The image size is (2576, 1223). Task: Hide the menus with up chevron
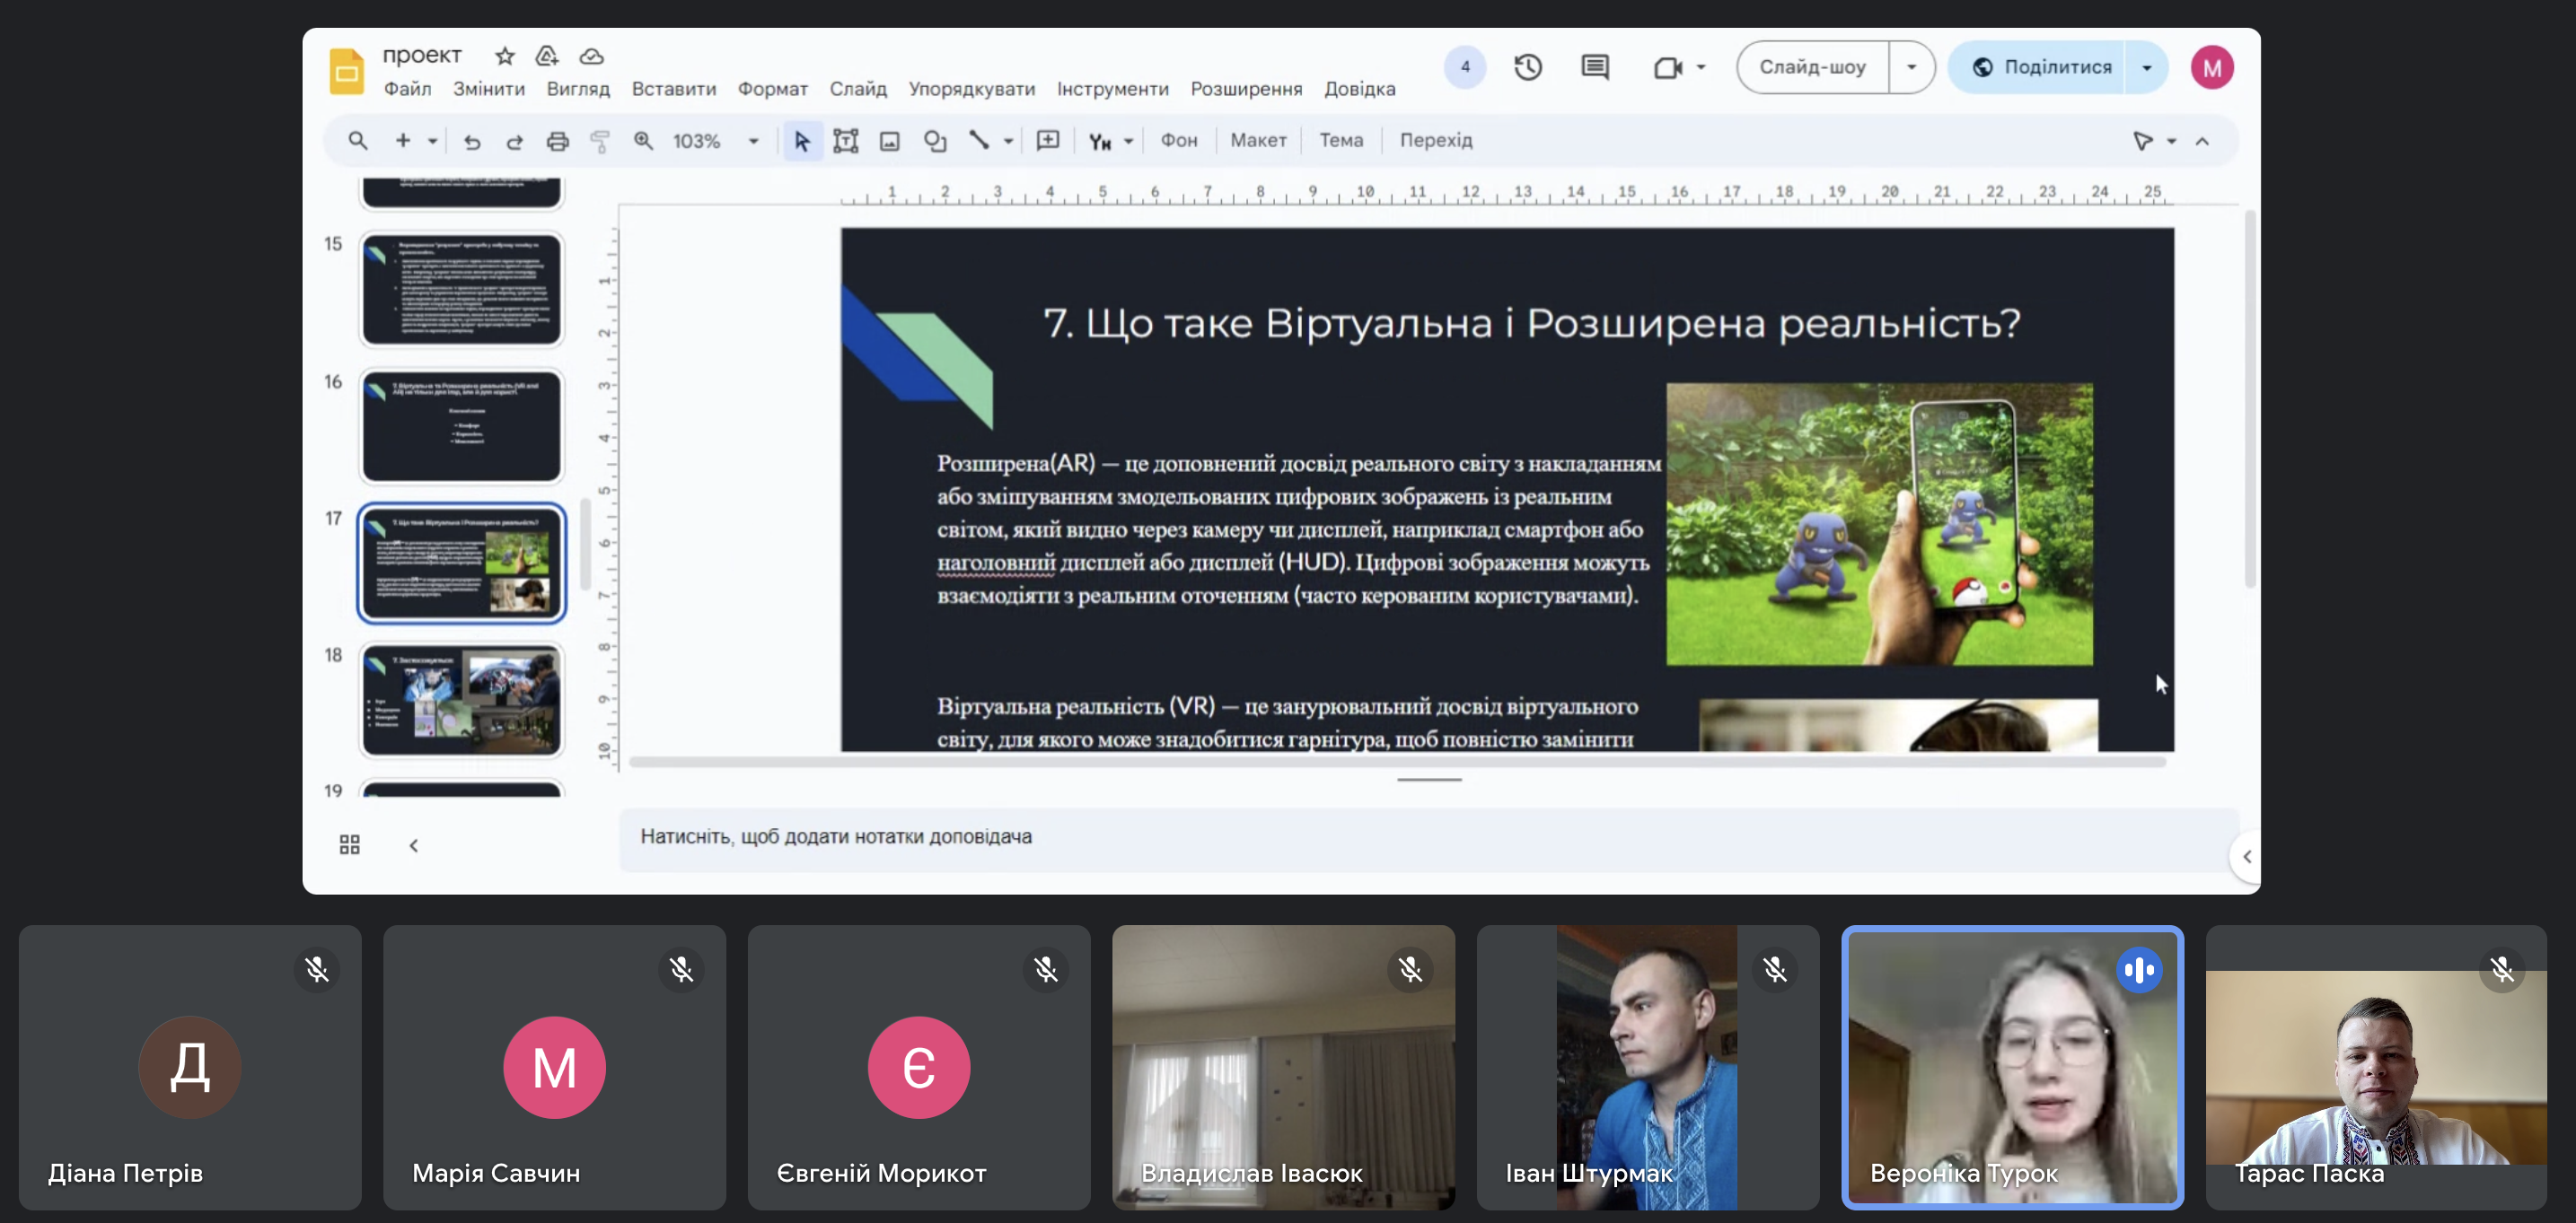pos(2202,141)
